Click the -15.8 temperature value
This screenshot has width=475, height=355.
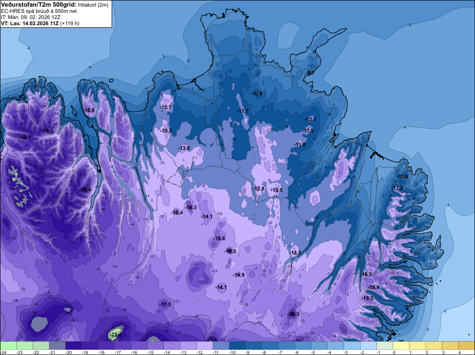pyautogui.click(x=219, y=238)
